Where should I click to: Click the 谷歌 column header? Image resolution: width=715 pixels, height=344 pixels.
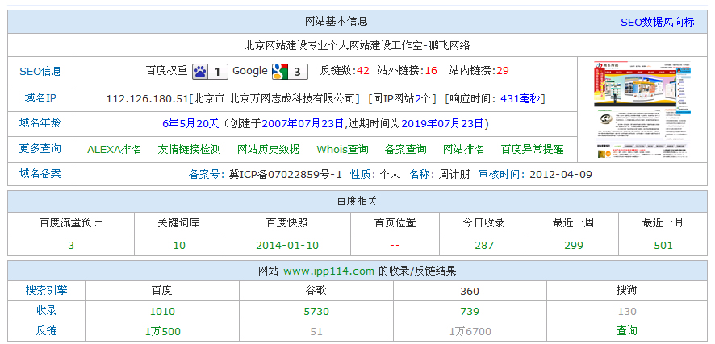coord(316,290)
